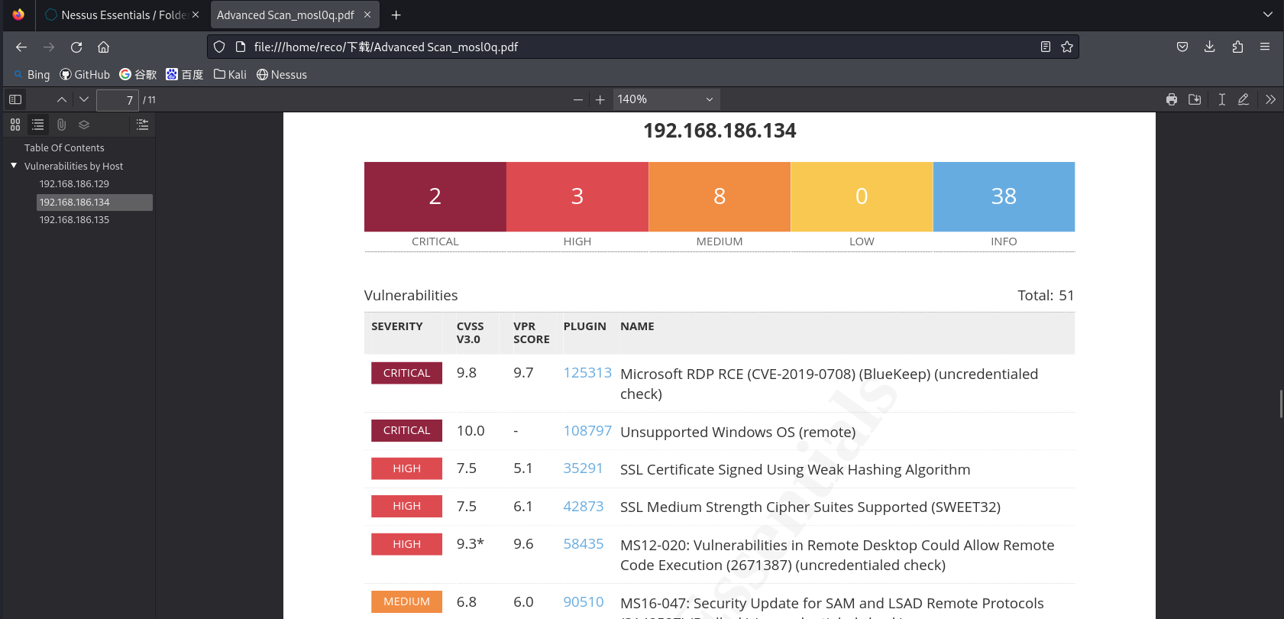Image resolution: width=1284 pixels, height=619 pixels.
Task: Toggle reader view
Action: click(1046, 47)
